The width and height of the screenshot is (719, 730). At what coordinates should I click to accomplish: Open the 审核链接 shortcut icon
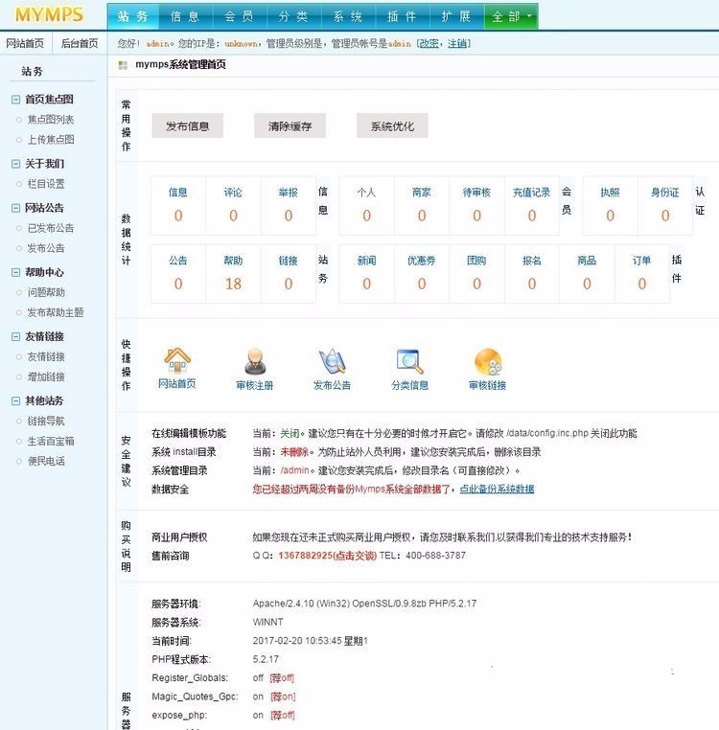point(487,361)
